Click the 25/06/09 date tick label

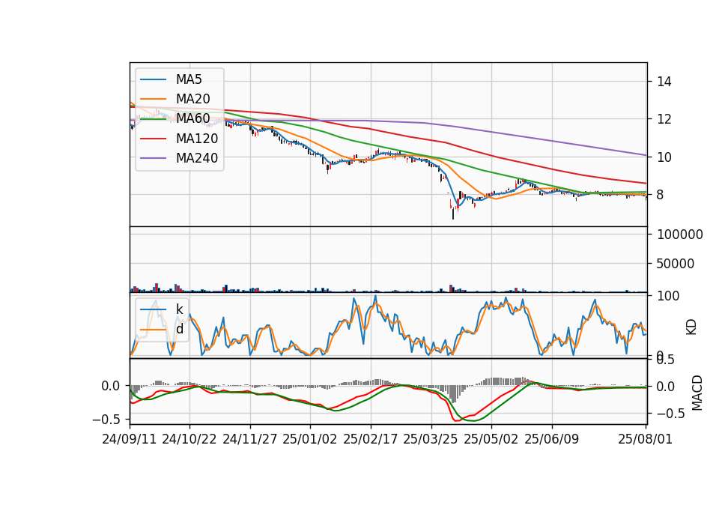[x=552, y=439]
